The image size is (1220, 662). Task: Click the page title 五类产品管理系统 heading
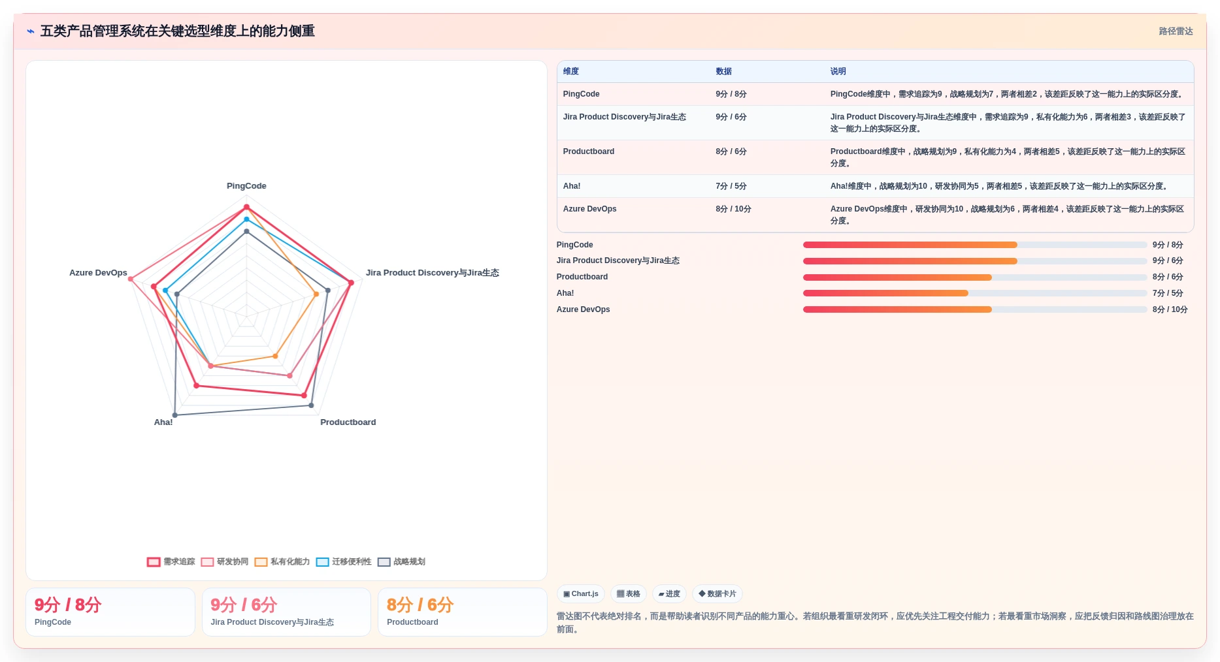[178, 31]
